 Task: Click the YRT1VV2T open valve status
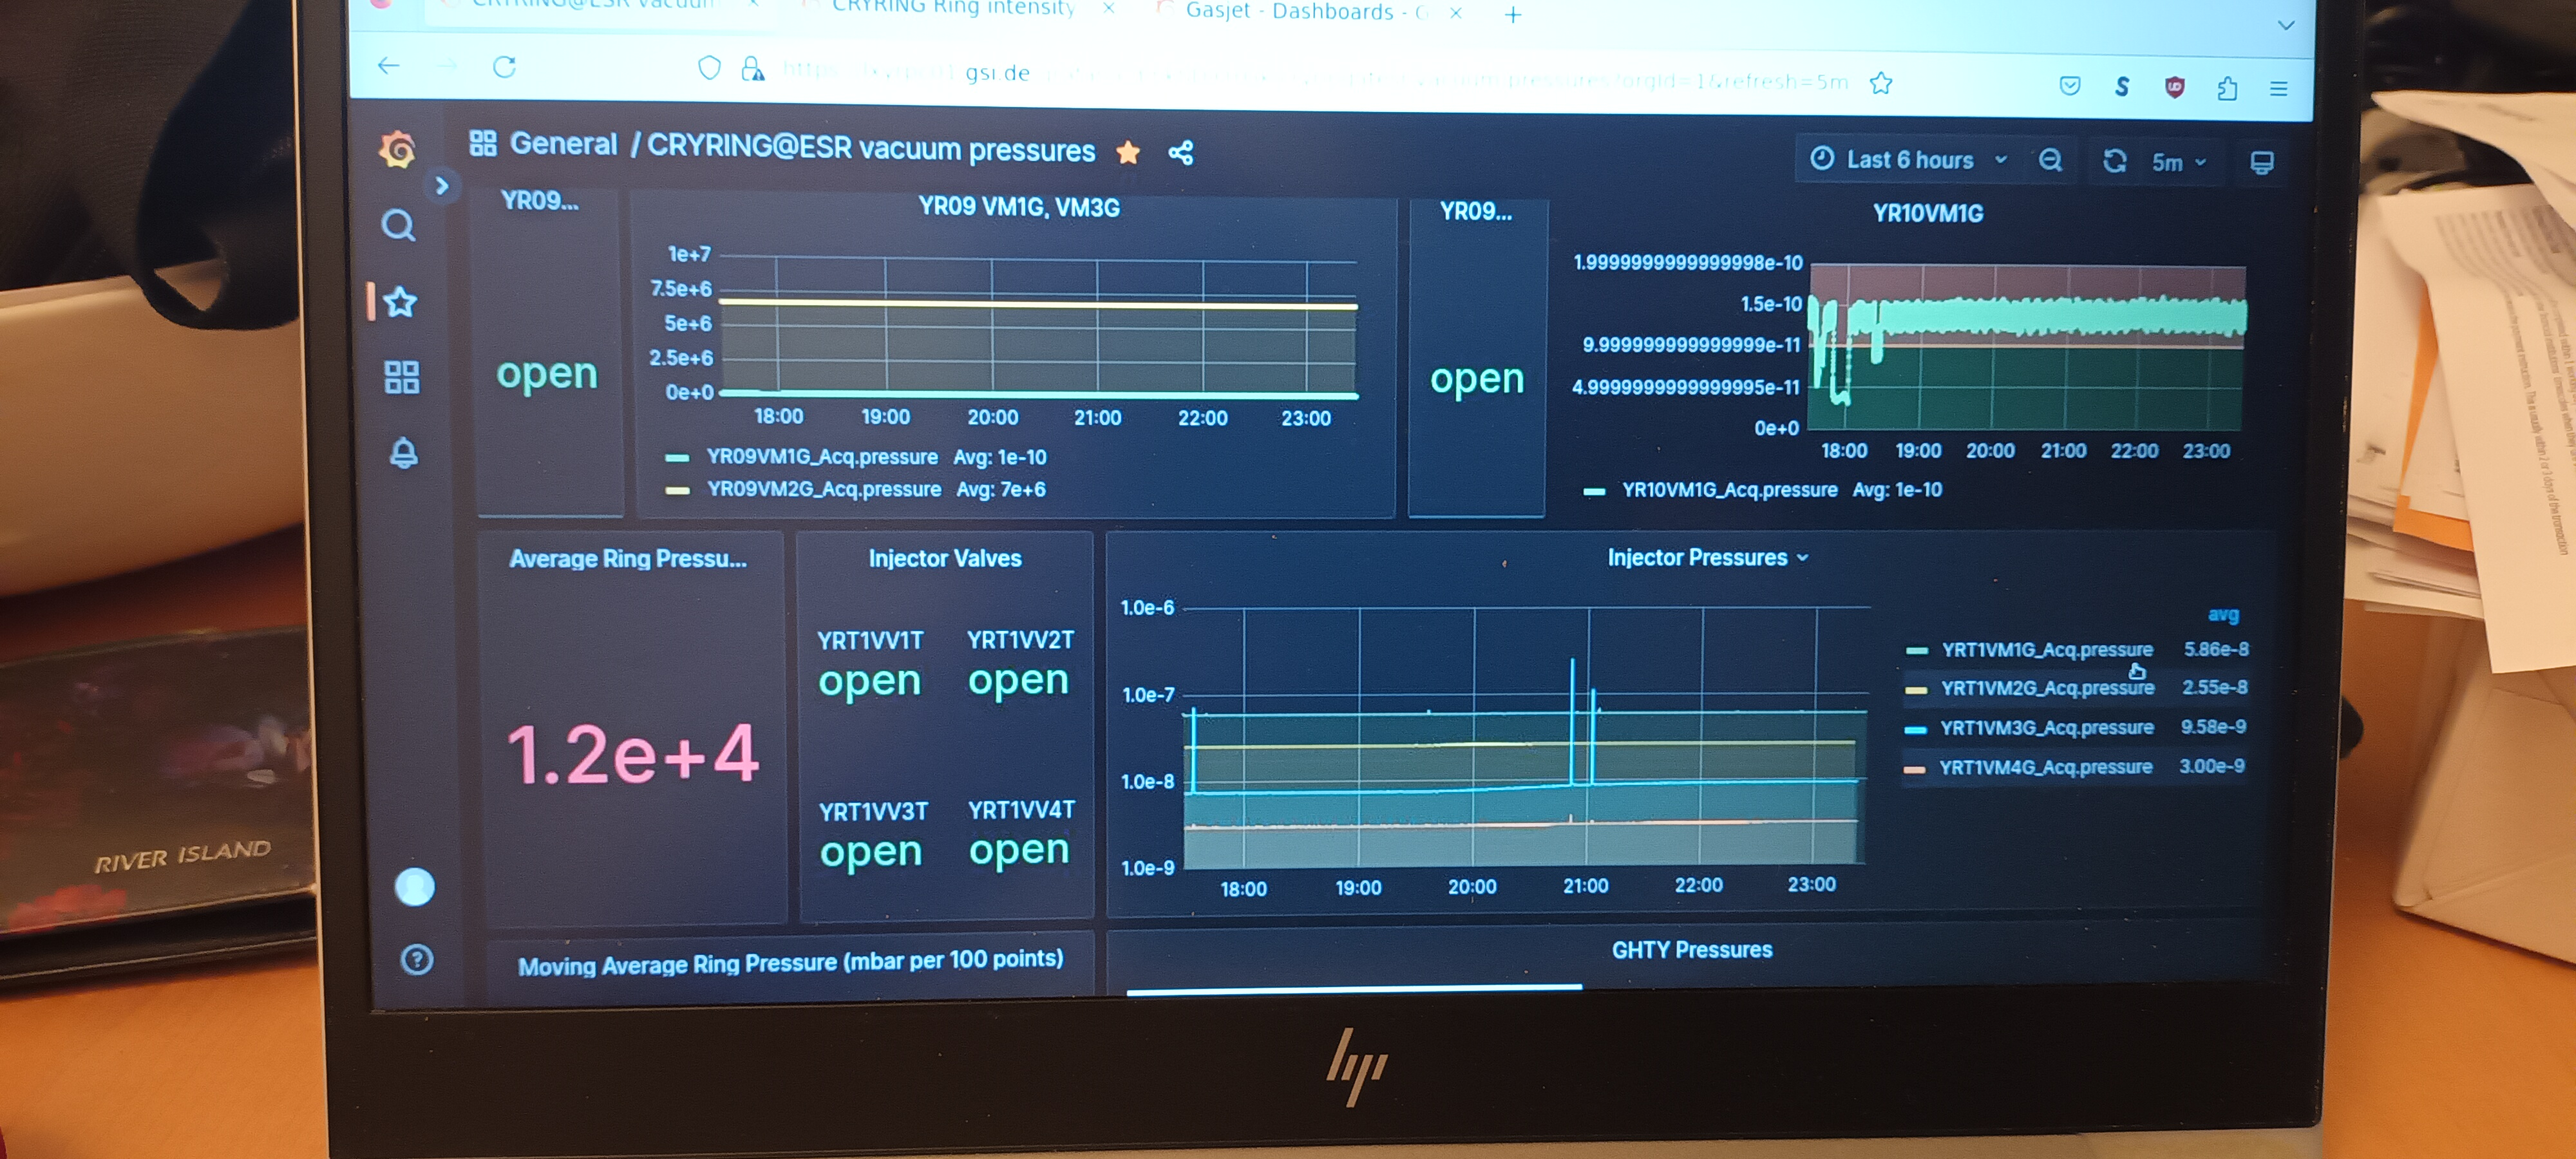[1018, 680]
